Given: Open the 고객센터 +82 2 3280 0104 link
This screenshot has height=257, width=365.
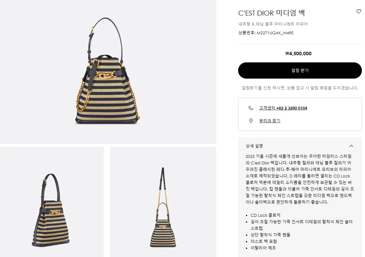Looking at the screenshot, I should point(283,108).
